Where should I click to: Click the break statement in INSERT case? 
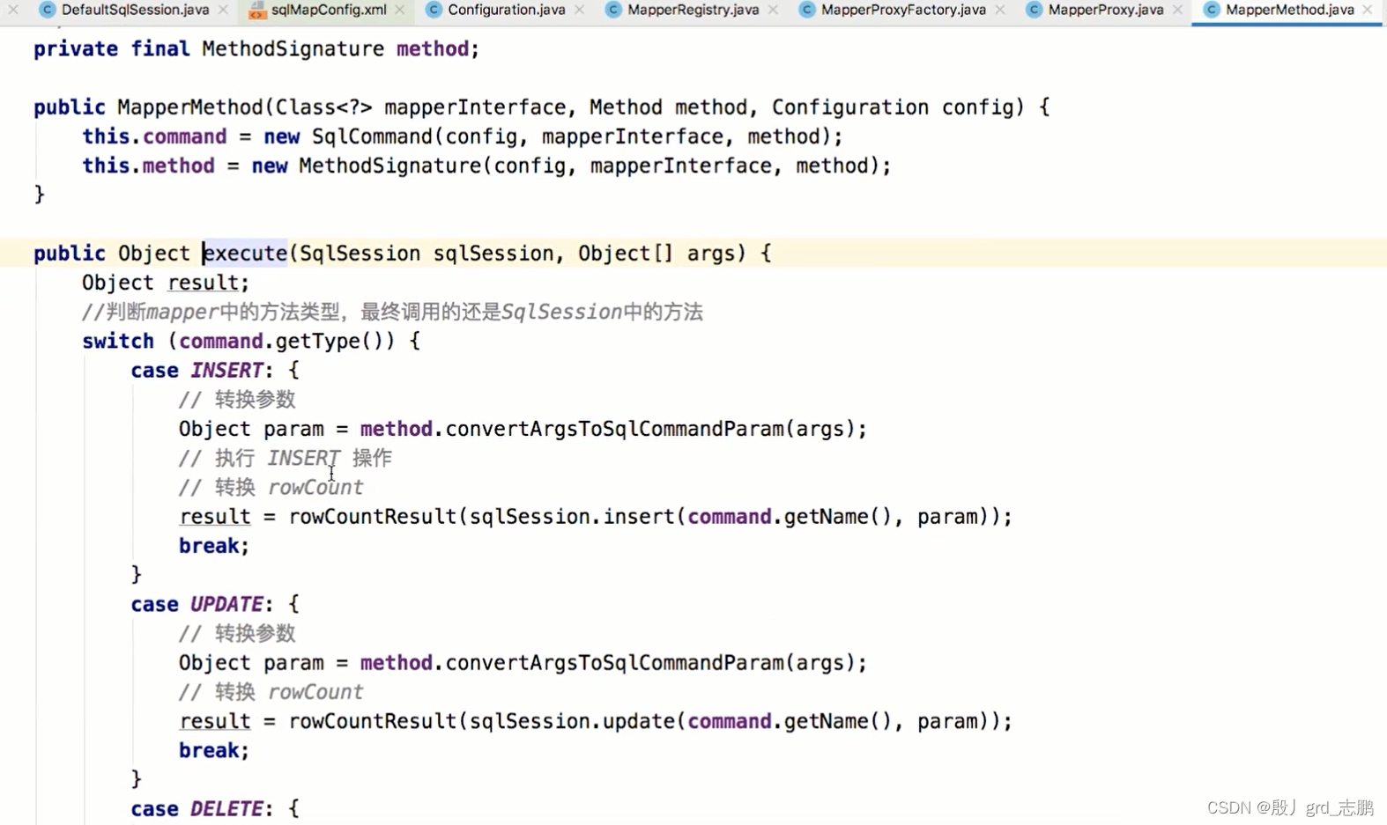point(214,546)
